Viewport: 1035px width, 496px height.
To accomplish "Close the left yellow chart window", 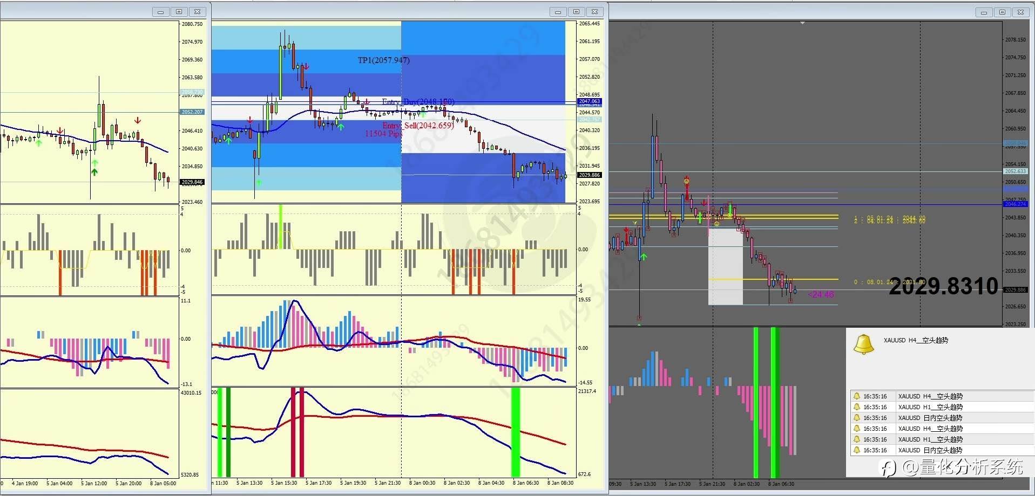I will click(197, 11).
